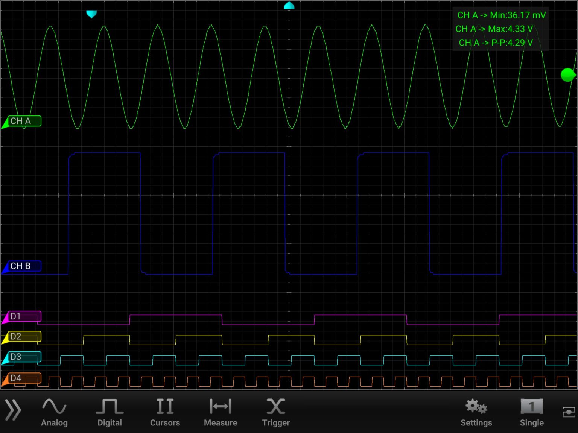
Task: Toggle the CH A channel label
Action: pyautogui.click(x=21, y=121)
